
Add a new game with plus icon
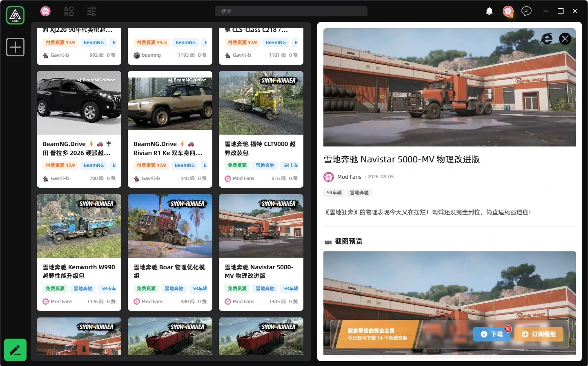tap(15, 47)
